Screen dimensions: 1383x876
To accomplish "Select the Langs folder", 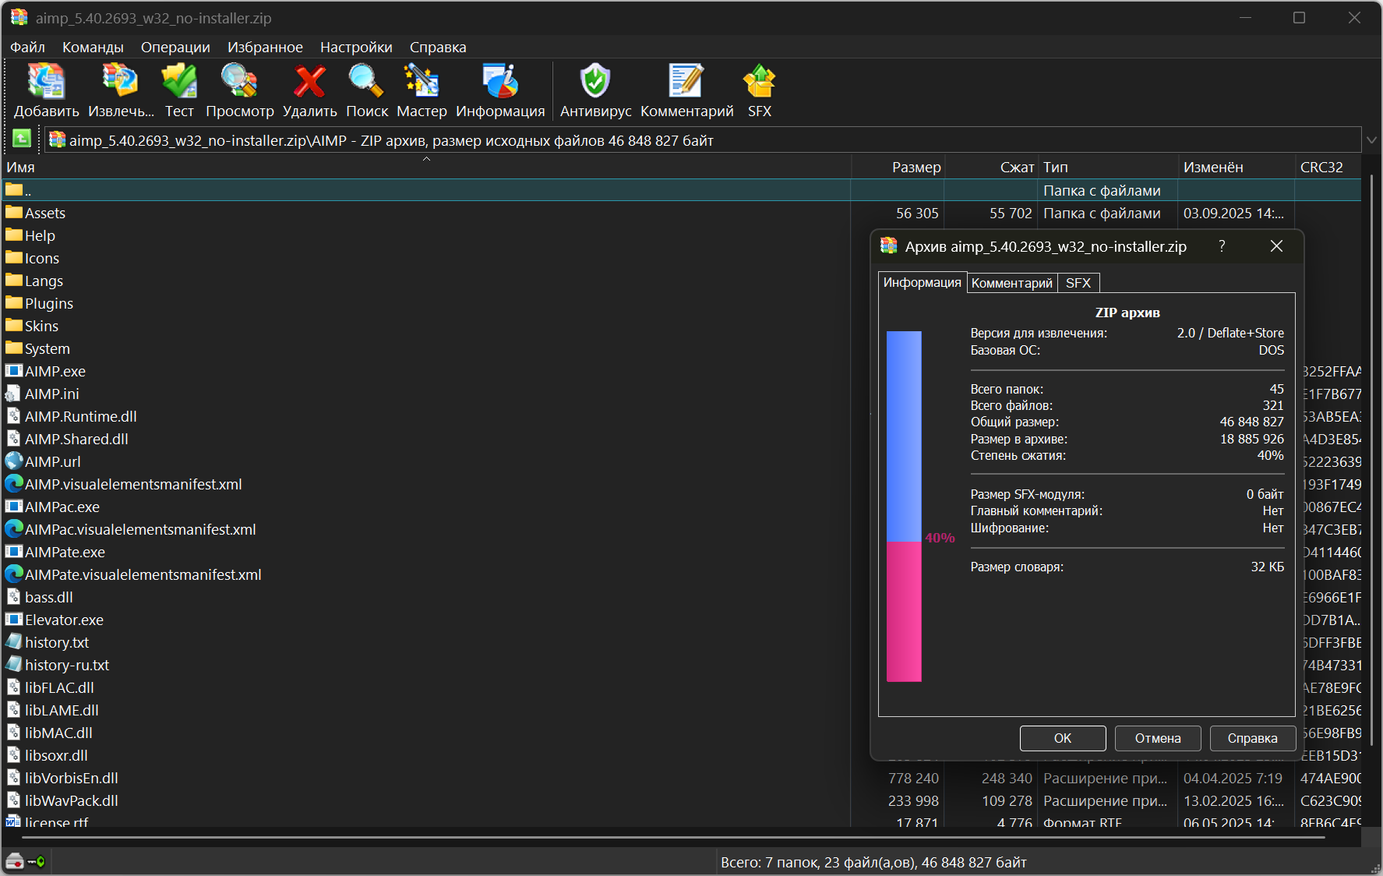I will click(x=44, y=281).
